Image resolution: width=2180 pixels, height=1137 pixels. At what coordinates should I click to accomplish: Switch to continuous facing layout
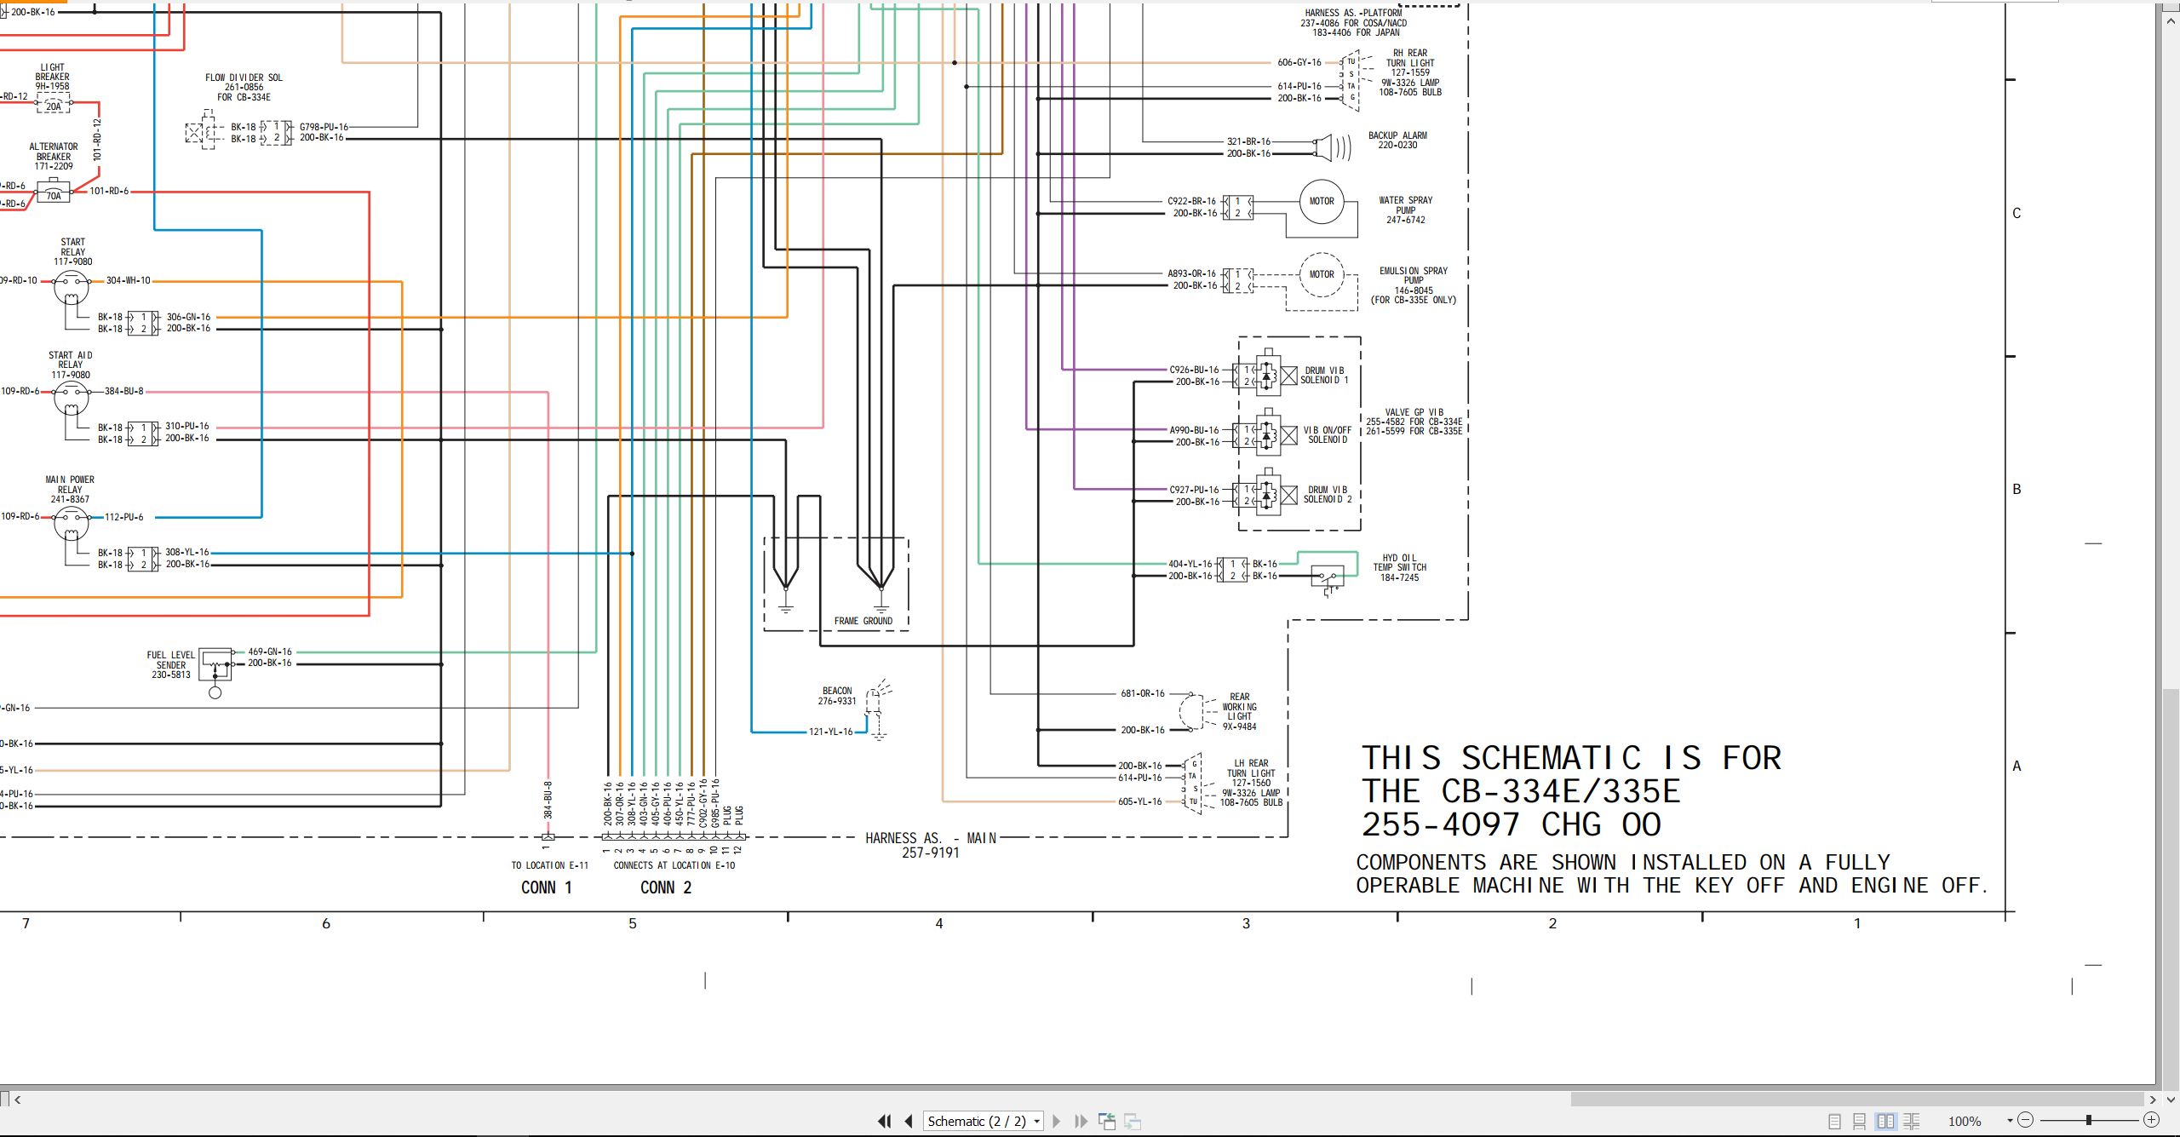[x=1912, y=1122]
